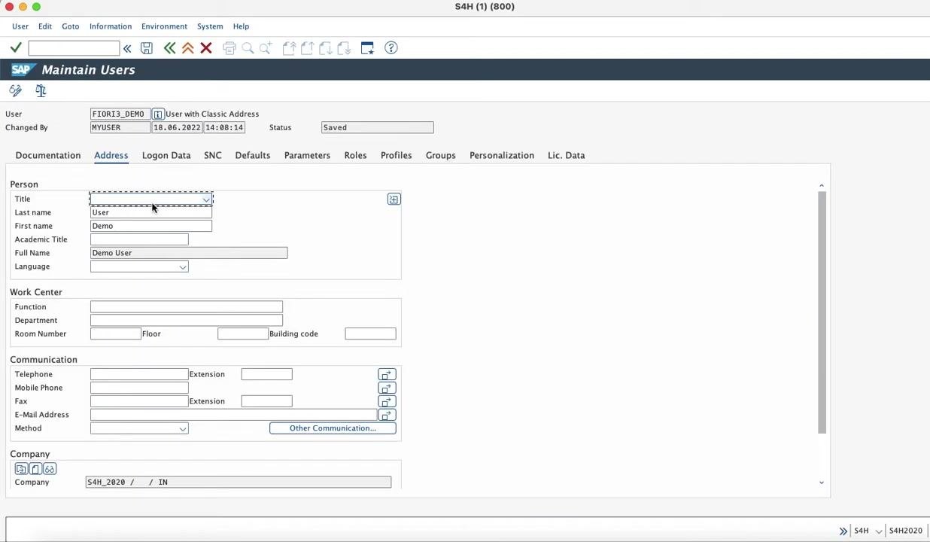Click the First Page icon
Image resolution: width=930 pixels, height=542 pixels.
click(x=289, y=48)
